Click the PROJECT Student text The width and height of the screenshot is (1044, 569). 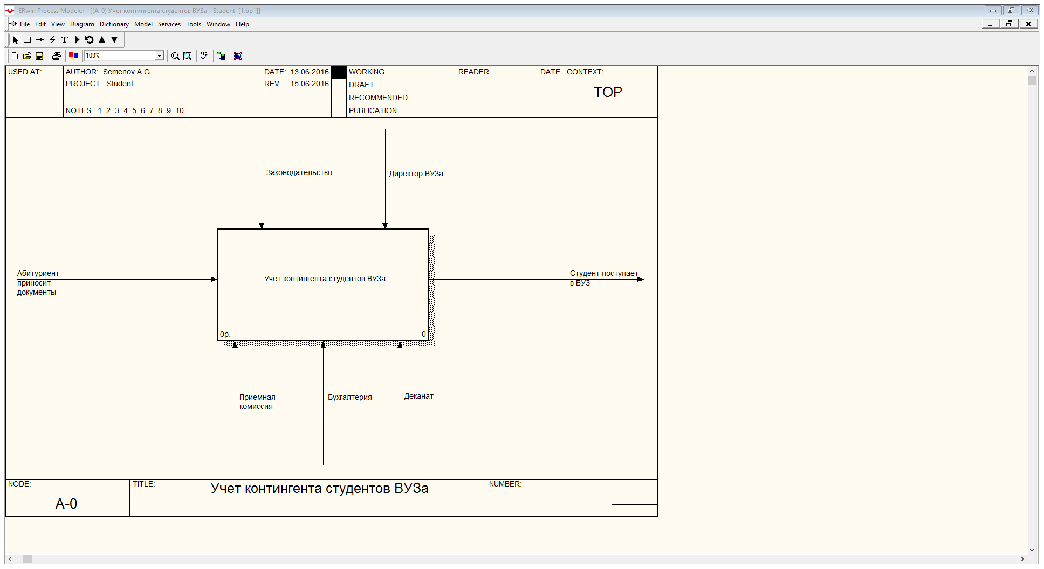99,84
